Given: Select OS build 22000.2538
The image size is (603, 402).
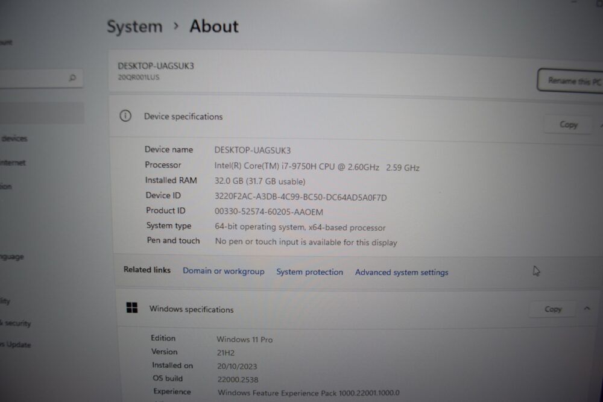Looking at the screenshot, I should [x=238, y=379].
